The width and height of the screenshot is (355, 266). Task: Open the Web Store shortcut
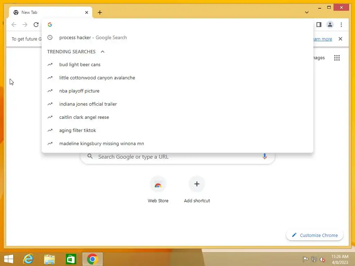(x=158, y=189)
